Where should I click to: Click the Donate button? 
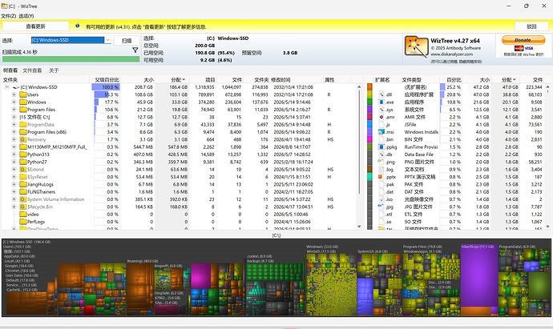[x=523, y=40]
